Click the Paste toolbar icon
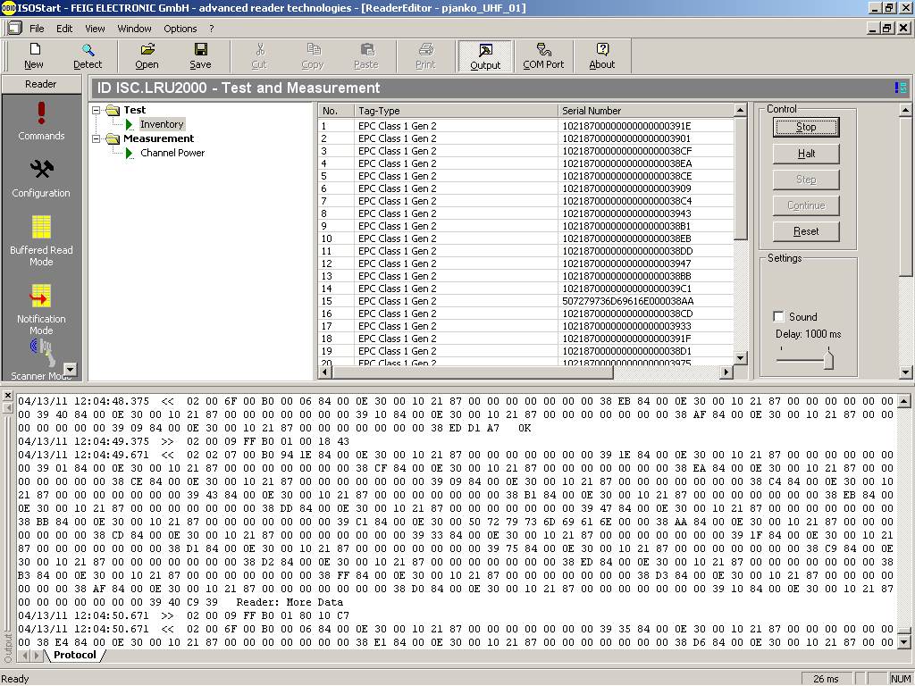 [x=367, y=50]
